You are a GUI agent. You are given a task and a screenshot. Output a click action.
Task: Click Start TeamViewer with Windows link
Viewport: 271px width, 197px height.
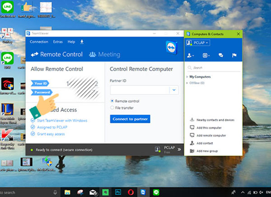pyautogui.click(x=62, y=121)
